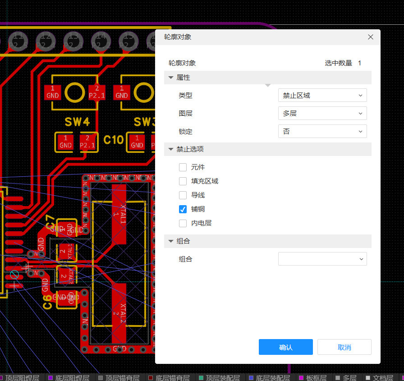
Task: Enable the 导线 checkbox
Action: [x=183, y=195]
